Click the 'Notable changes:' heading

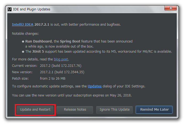click(x=25, y=34)
